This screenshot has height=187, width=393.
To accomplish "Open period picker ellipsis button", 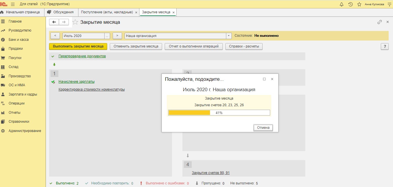I will click(107, 36).
